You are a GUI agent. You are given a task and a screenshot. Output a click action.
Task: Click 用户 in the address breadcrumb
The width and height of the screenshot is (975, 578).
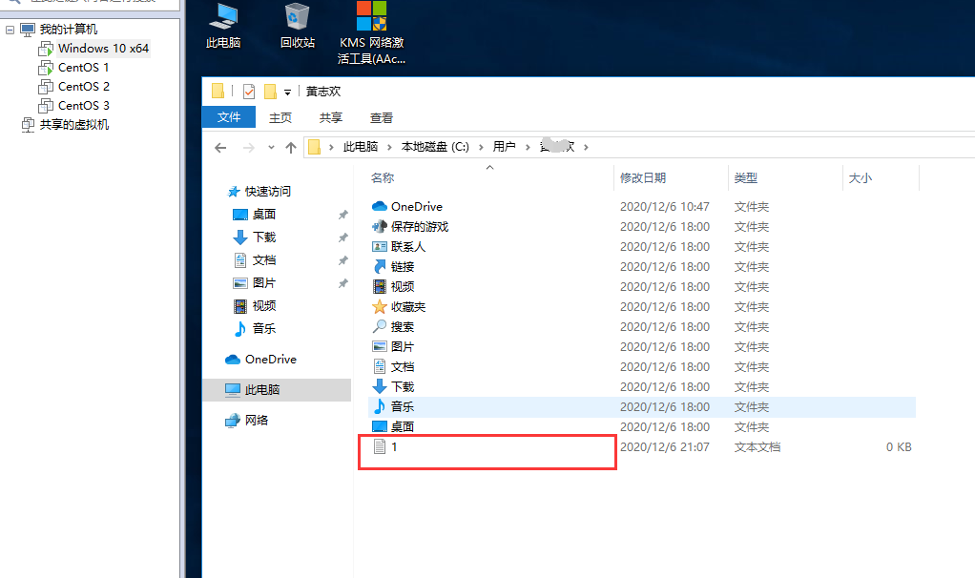[x=505, y=147]
